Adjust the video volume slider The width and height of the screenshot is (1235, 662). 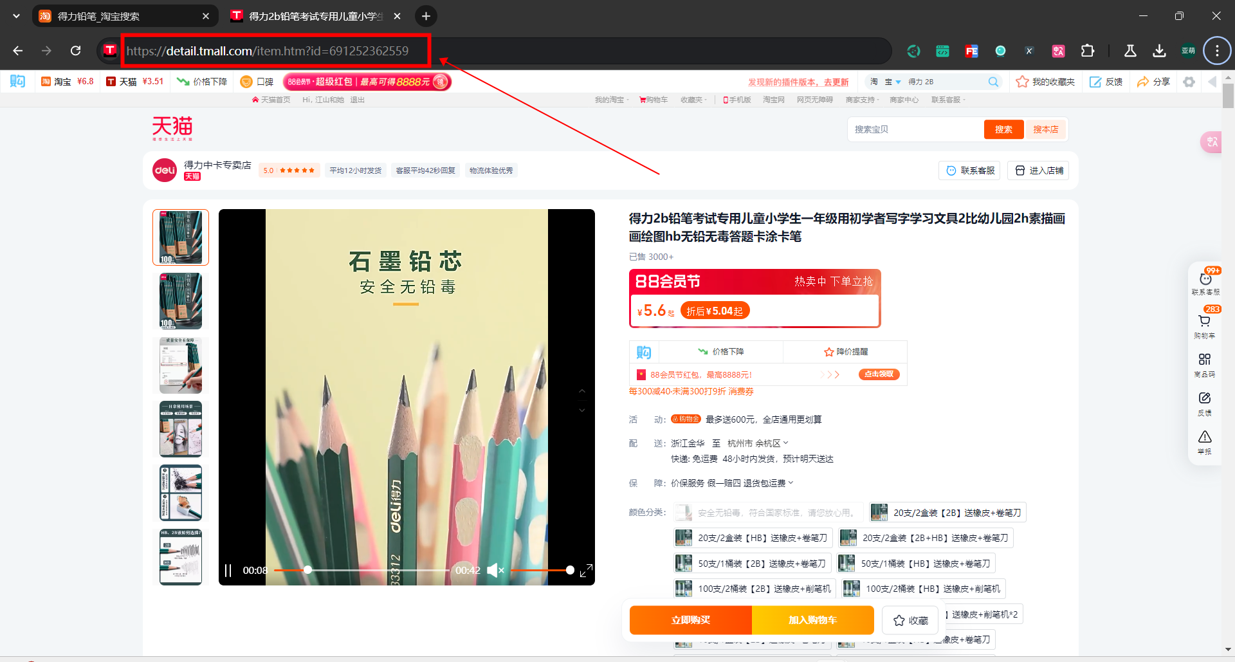point(540,570)
